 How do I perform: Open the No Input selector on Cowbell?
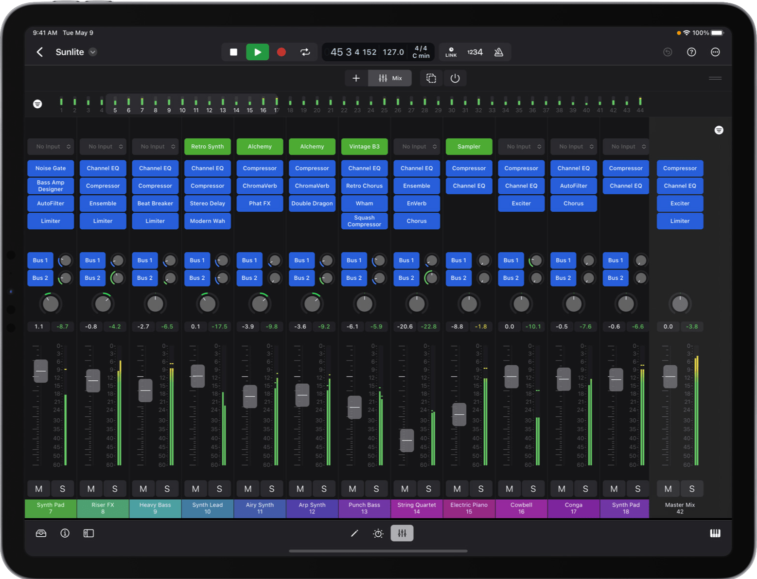click(x=521, y=147)
